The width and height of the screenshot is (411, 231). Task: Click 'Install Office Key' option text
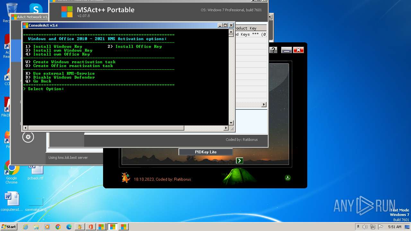pyautogui.click(x=138, y=47)
